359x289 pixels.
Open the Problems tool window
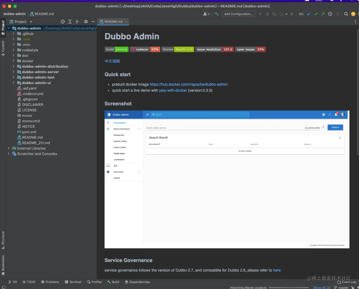click(x=50, y=282)
